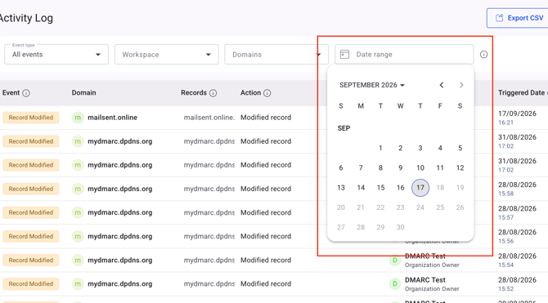Go to previous month in calendar
Image resolution: width=548 pixels, height=303 pixels.
[x=442, y=85]
